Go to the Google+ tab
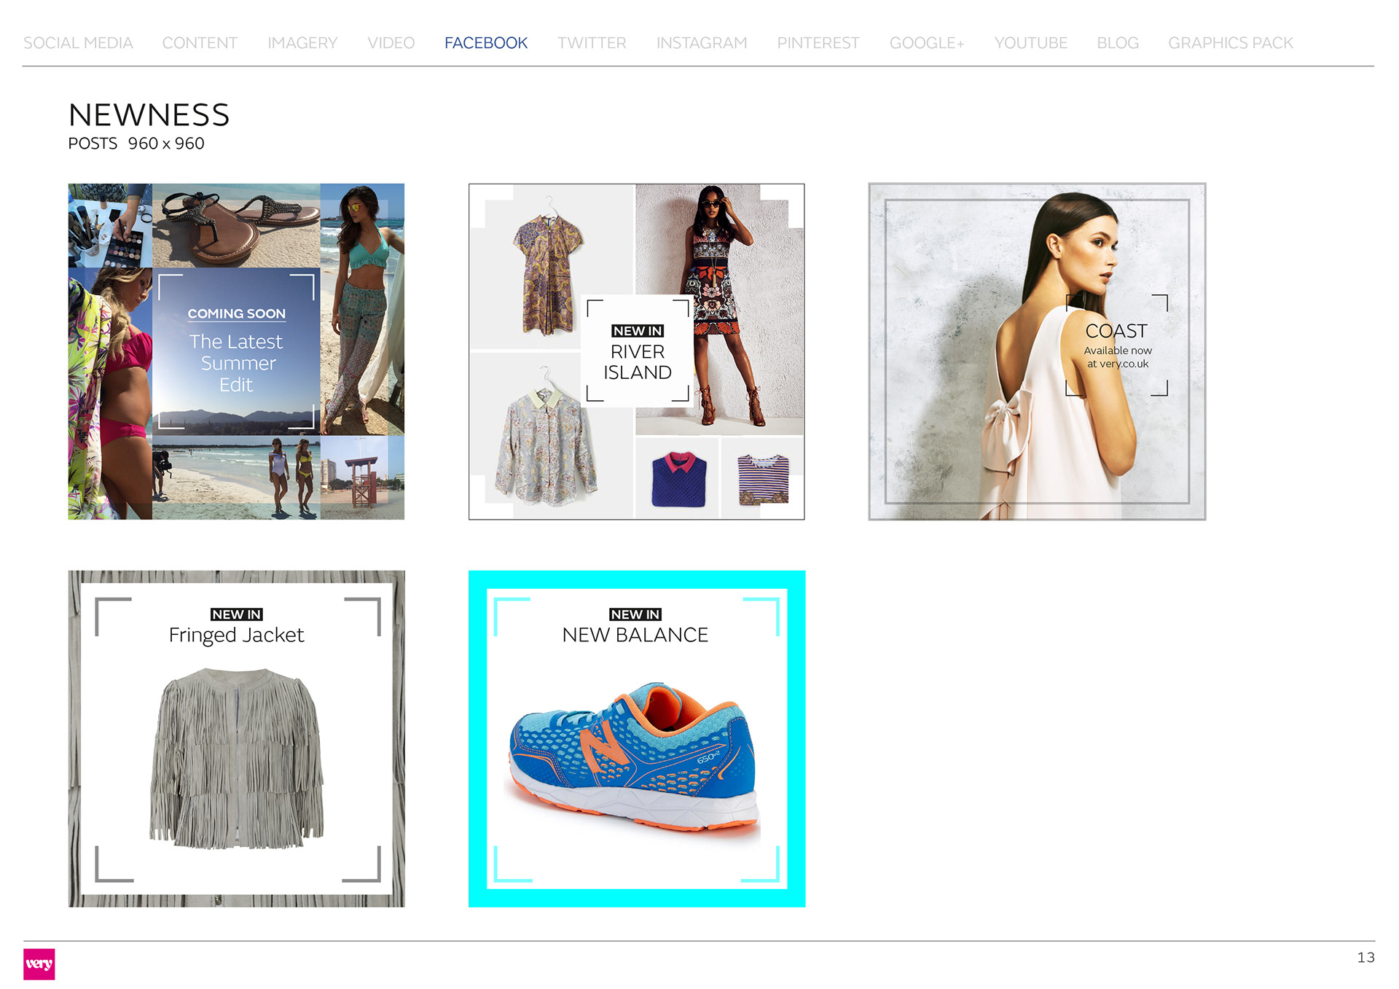Image resolution: width=1399 pixels, height=989 pixels. [927, 43]
